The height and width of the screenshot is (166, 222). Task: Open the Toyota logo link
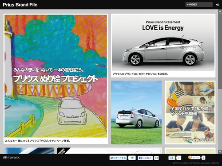tap(11, 158)
